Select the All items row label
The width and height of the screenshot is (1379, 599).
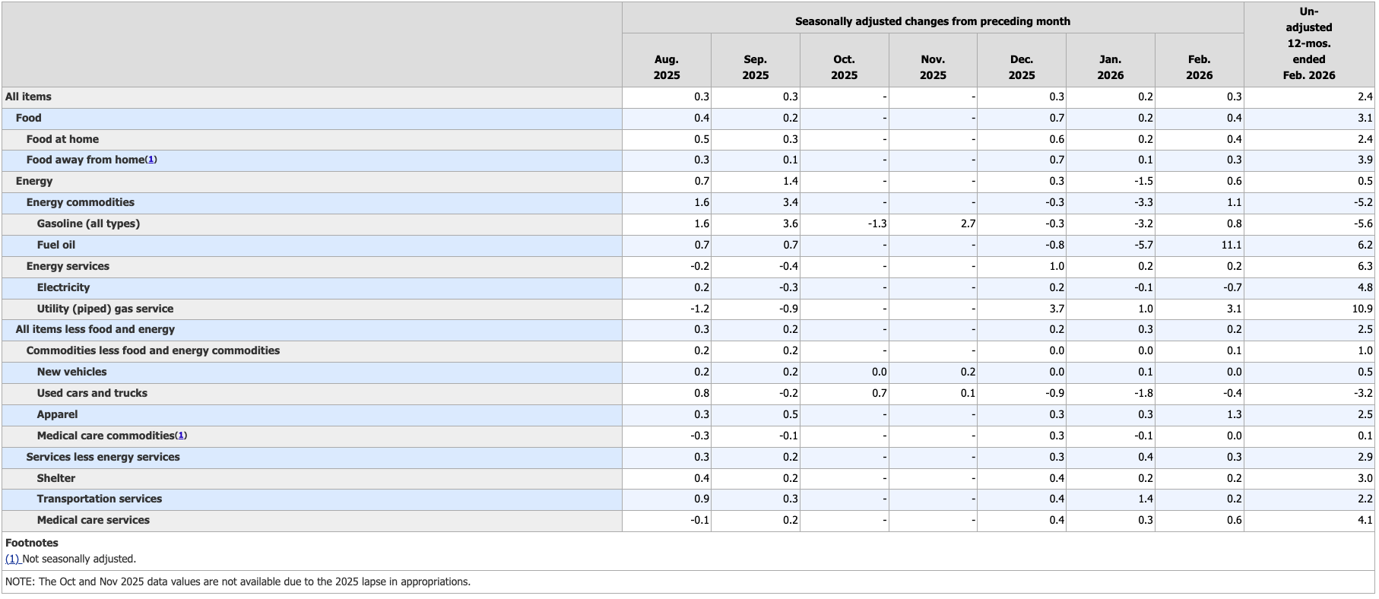tap(28, 97)
